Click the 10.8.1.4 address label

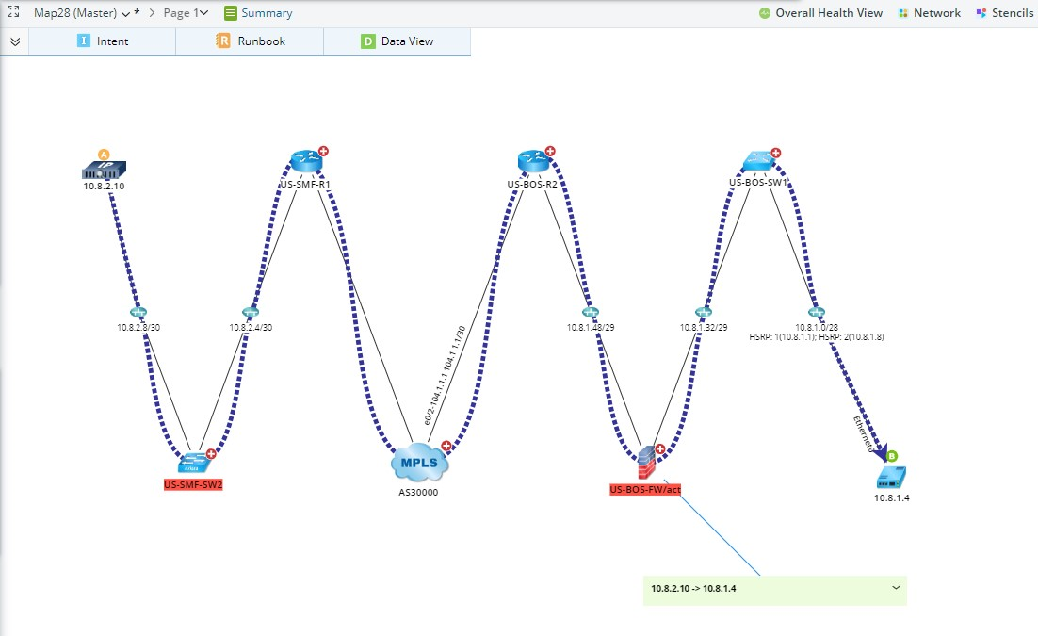click(x=892, y=498)
